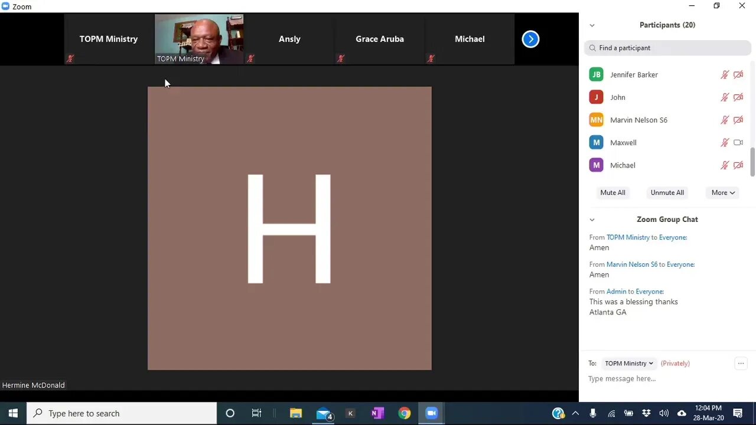
Task: Click Maxwell's camera icon
Action: [738, 142]
